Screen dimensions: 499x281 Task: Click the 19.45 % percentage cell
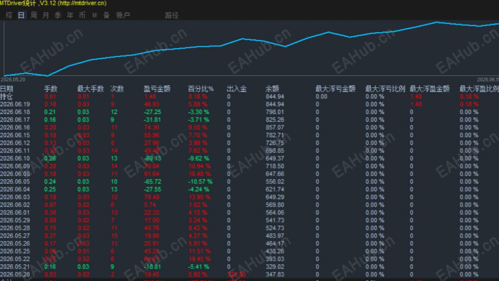click(x=199, y=259)
